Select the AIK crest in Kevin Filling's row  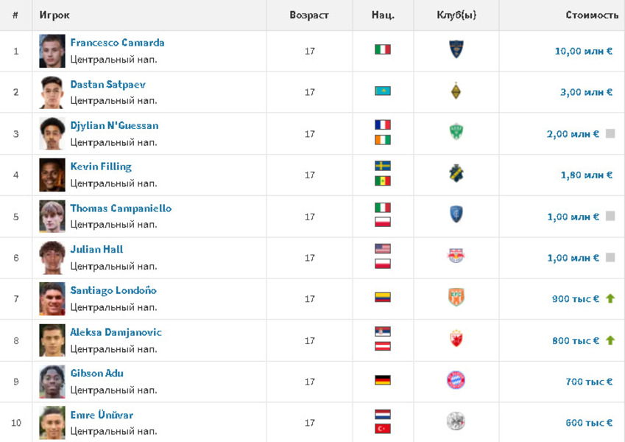coord(456,175)
